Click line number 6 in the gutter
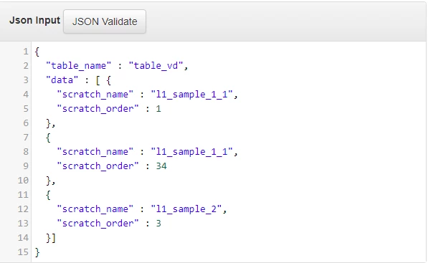This screenshot has width=428, height=263. 26,123
